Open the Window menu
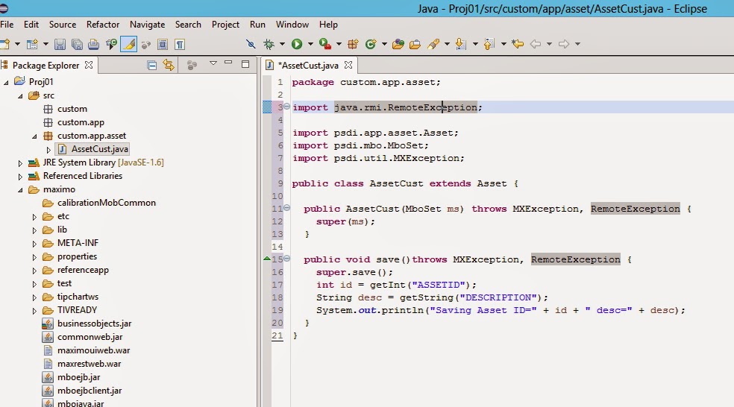This screenshot has width=734, height=407. [x=292, y=25]
